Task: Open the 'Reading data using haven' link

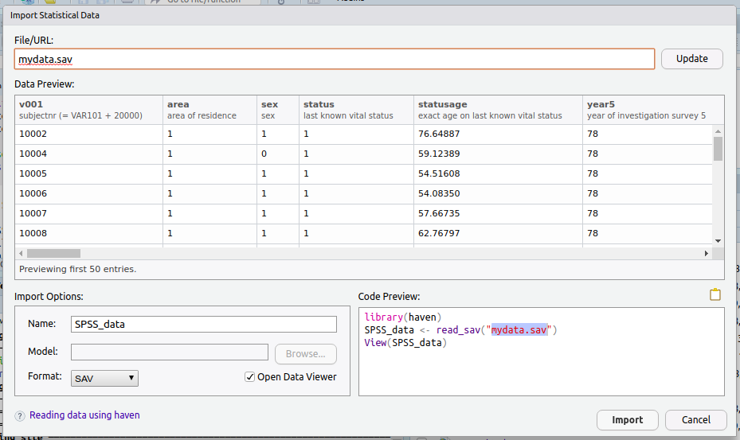Action: [x=84, y=415]
